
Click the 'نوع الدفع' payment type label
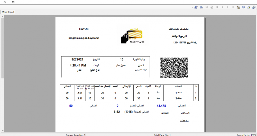pos(95,70)
